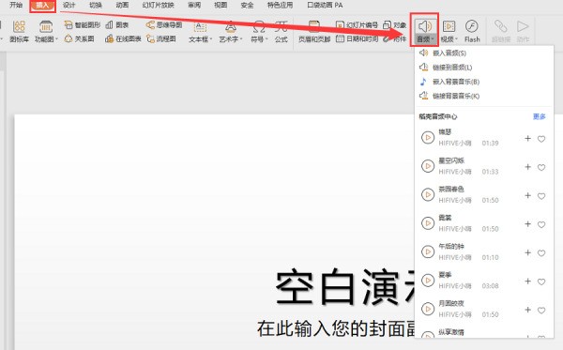
Task: Insert a 公式 formula
Action: point(281,32)
